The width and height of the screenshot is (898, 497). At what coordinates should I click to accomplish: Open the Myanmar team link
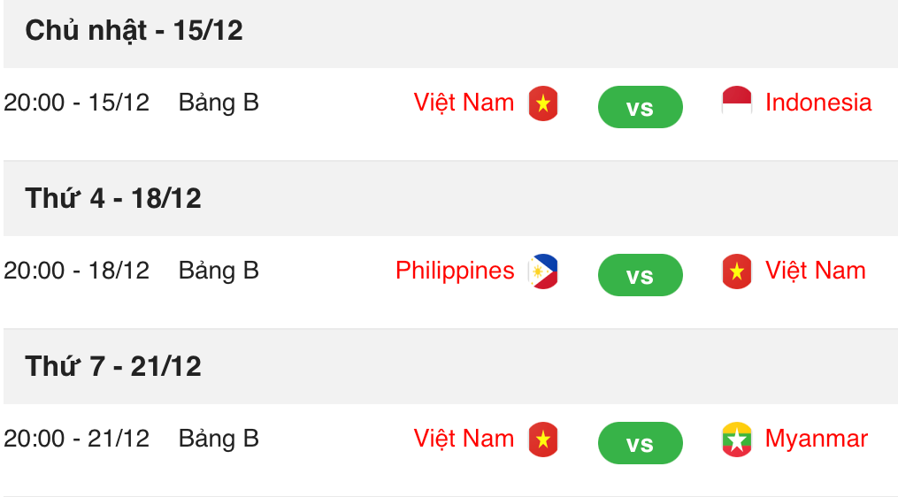pyautogui.click(x=816, y=439)
